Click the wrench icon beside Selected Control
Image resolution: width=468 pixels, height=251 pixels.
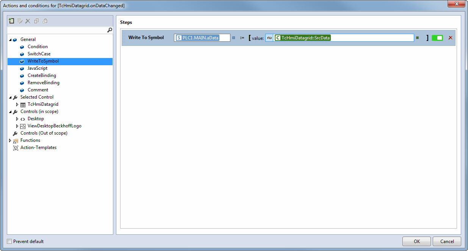click(15, 97)
